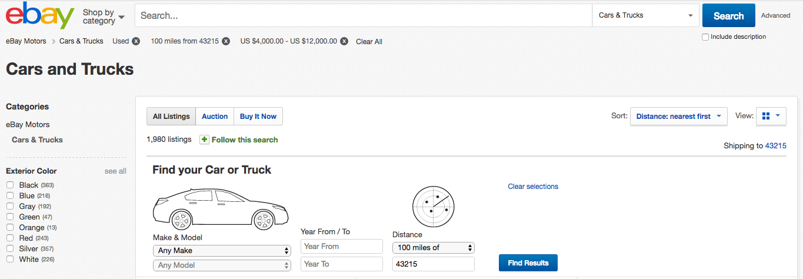Open the grid View icon menu
Viewport: 803px width, 279px height.
771,116
